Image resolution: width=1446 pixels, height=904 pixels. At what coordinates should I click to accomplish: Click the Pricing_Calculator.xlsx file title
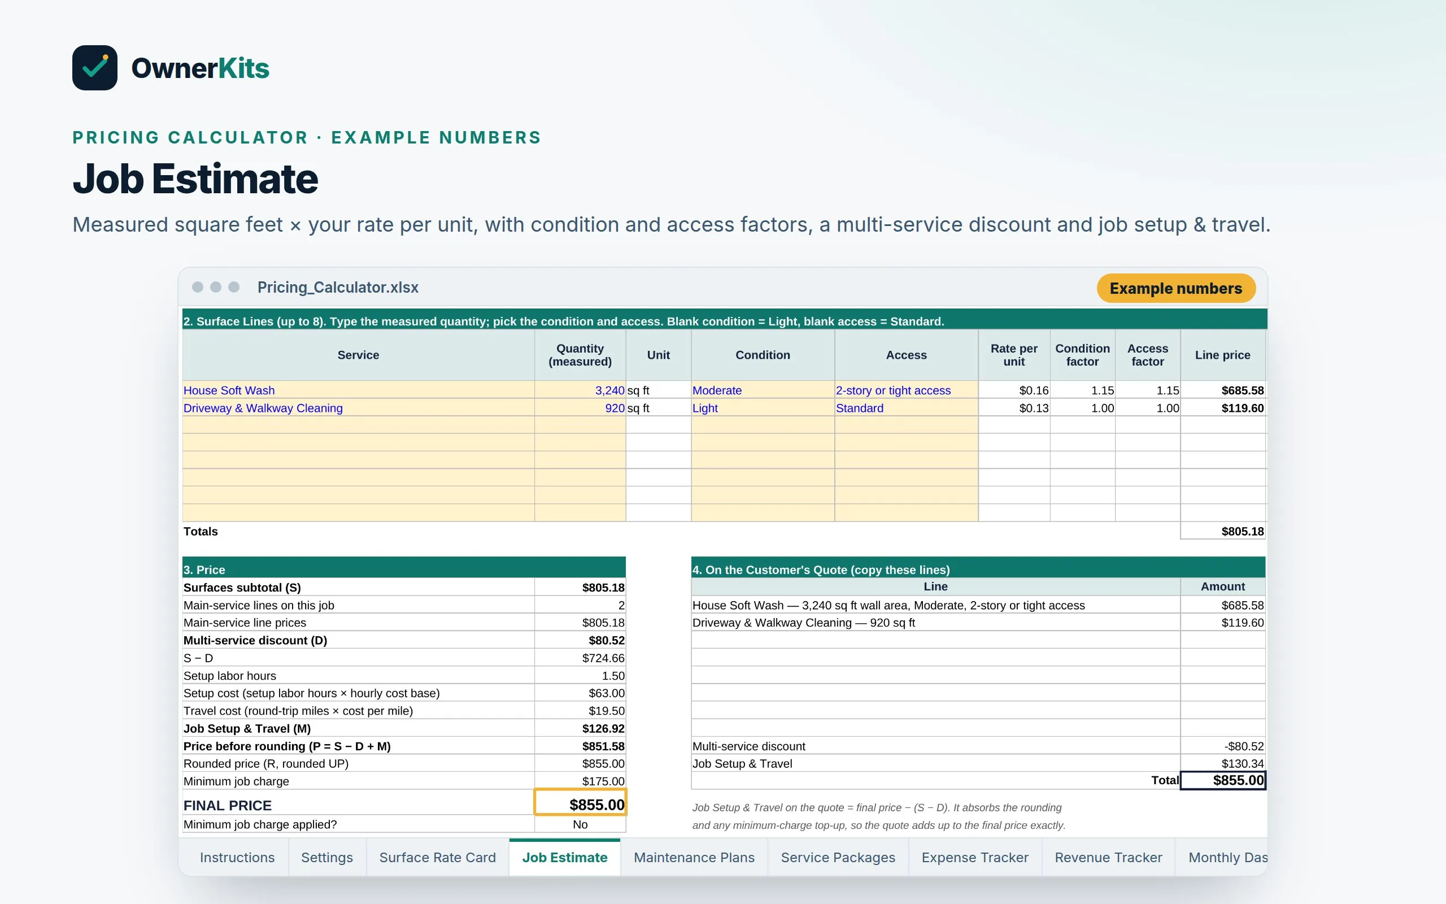coord(338,288)
